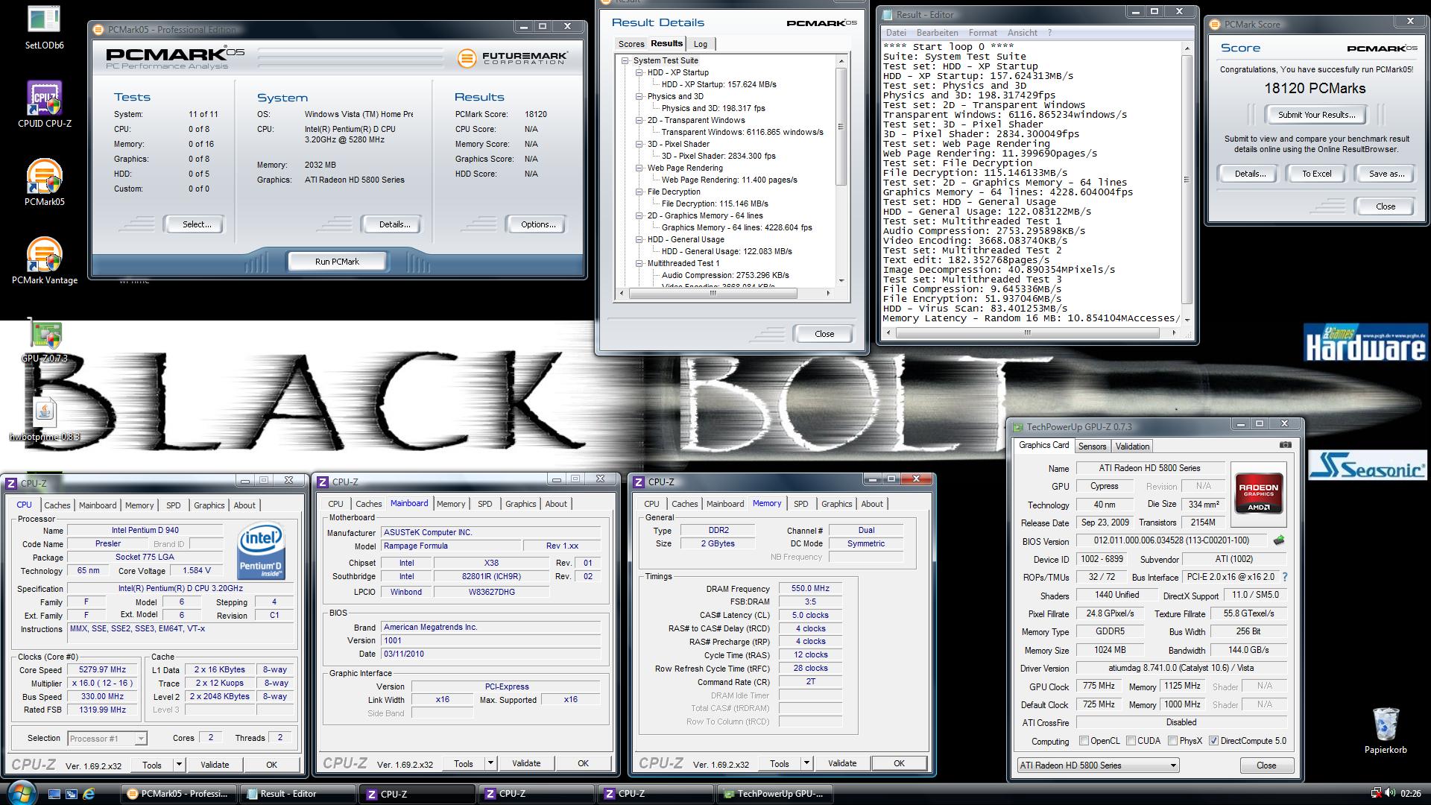This screenshot has width=1431, height=805.
Task: Click the Intel Pentium D logo in CPU-Z
Action: click(261, 552)
